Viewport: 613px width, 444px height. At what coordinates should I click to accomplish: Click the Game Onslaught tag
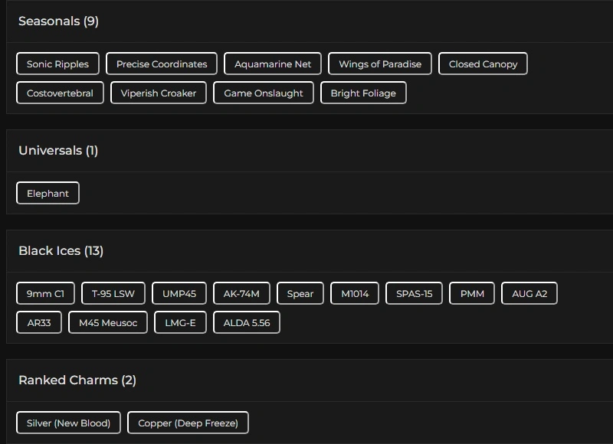tap(264, 93)
